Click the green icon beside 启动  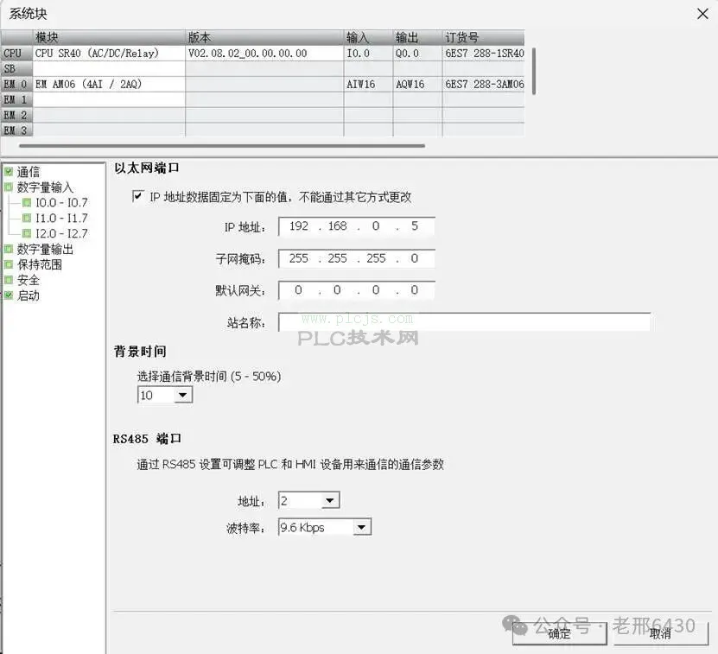(9, 295)
